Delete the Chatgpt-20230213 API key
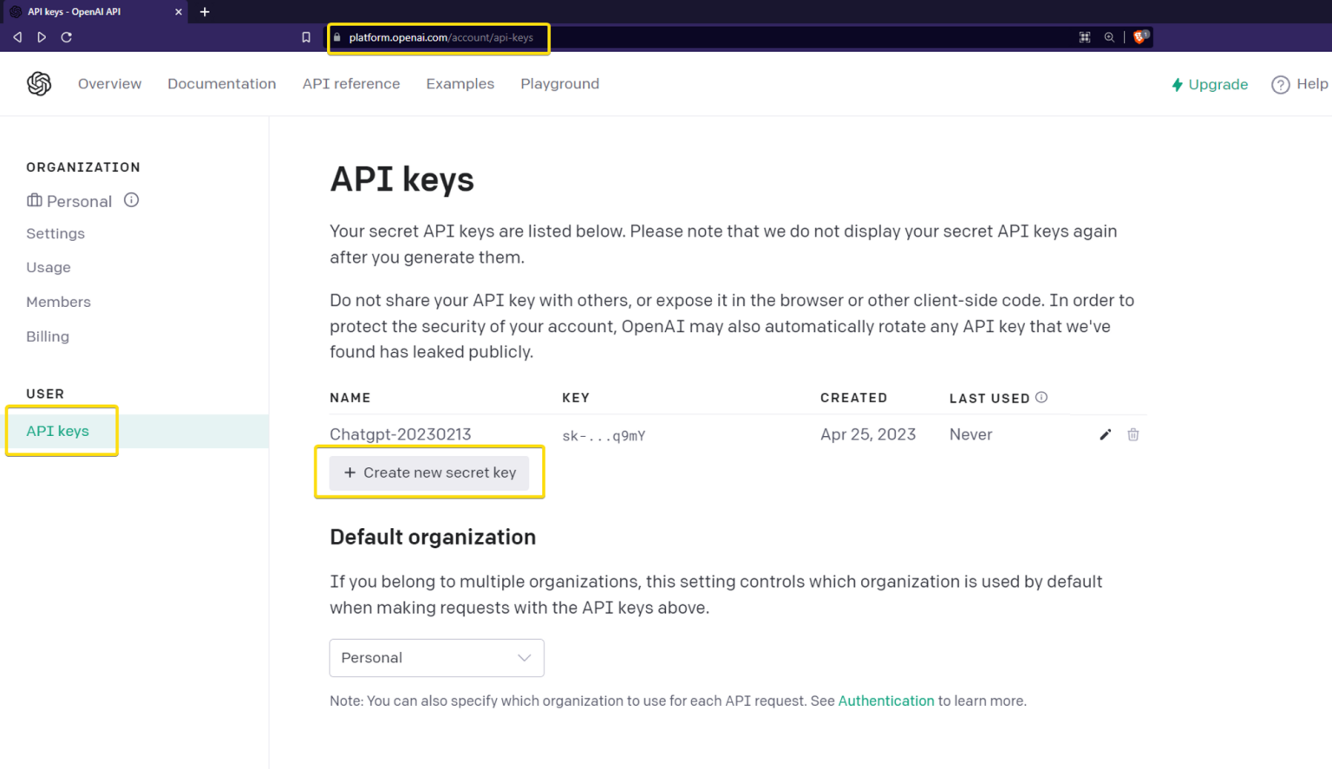The width and height of the screenshot is (1332, 769). coord(1133,434)
